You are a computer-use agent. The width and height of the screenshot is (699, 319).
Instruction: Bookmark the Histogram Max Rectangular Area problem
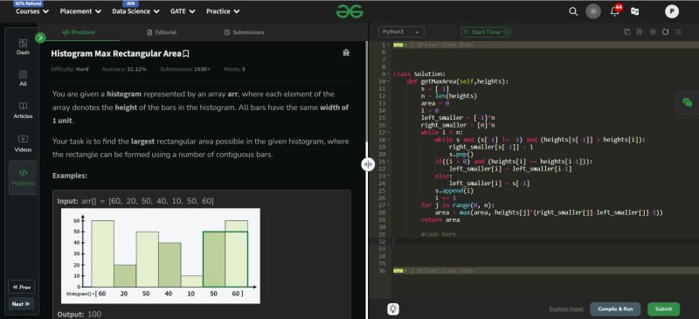(186, 54)
